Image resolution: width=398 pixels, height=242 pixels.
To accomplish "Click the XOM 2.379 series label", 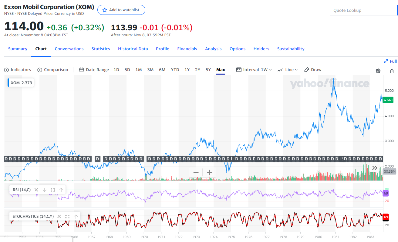I will [x=21, y=82].
